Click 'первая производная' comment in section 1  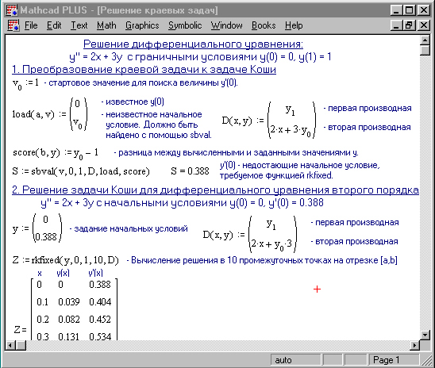point(368,109)
